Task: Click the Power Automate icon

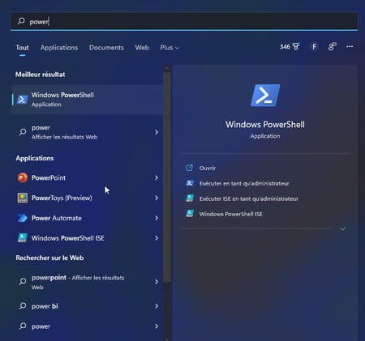Action: tap(23, 218)
